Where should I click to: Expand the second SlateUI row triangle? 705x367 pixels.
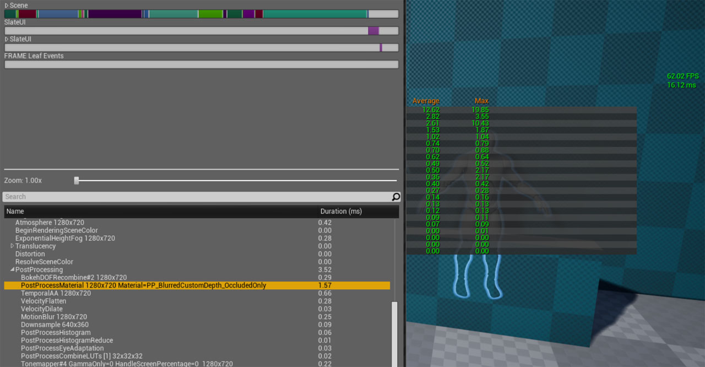pyautogui.click(x=7, y=40)
